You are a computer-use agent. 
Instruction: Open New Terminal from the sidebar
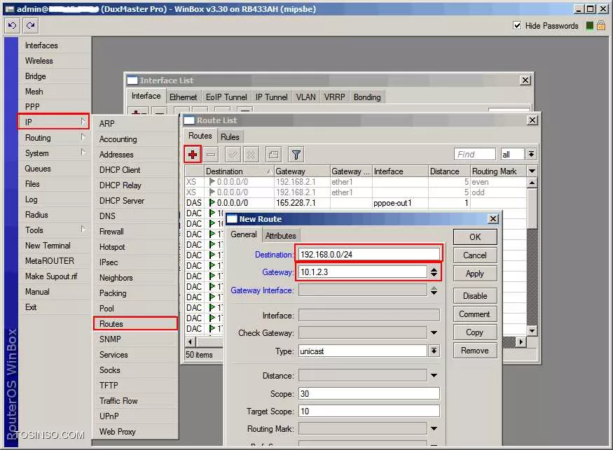pyautogui.click(x=53, y=246)
